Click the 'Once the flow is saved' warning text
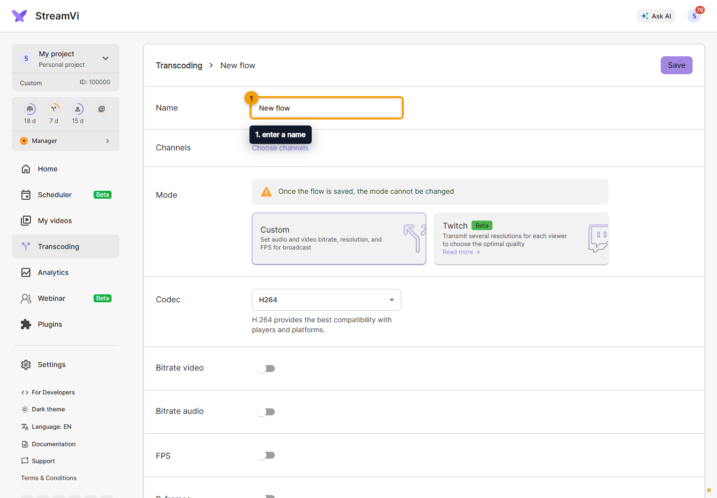The width and height of the screenshot is (717, 498). tap(366, 191)
